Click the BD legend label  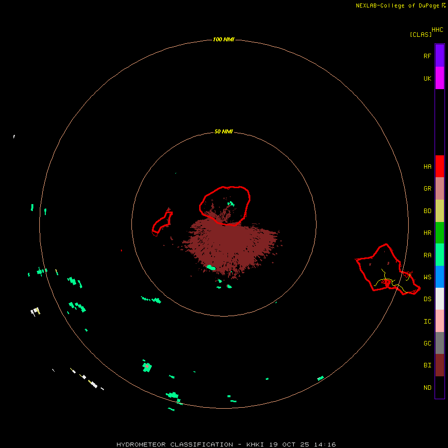click(x=427, y=211)
